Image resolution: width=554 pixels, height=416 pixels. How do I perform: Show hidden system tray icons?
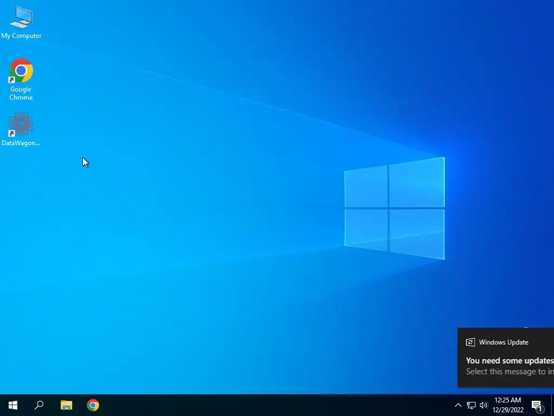pyautogui.click(x=458, y=405)
